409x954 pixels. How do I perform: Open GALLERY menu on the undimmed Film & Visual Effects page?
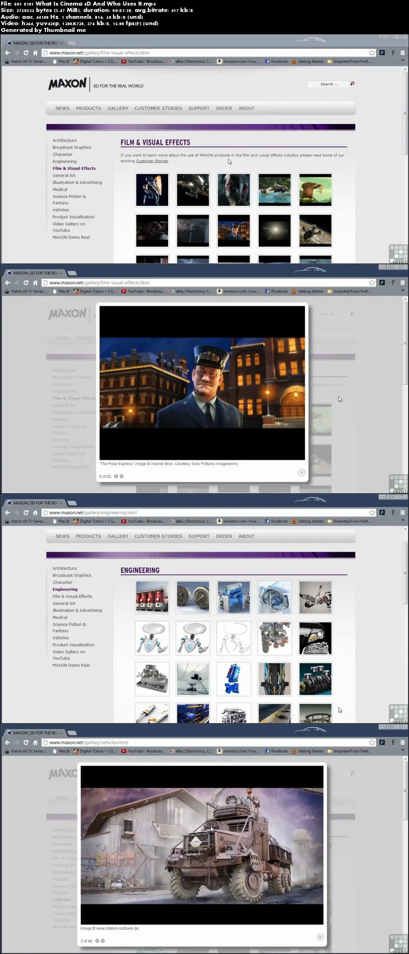pyautogui.click(x=118, y=108)
